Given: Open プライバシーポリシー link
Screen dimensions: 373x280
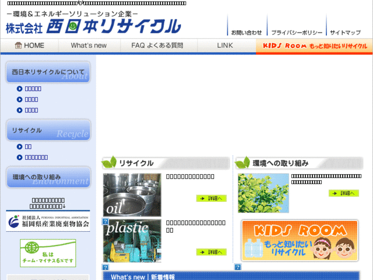Looking at the screenshot, I should coord(297,32).
